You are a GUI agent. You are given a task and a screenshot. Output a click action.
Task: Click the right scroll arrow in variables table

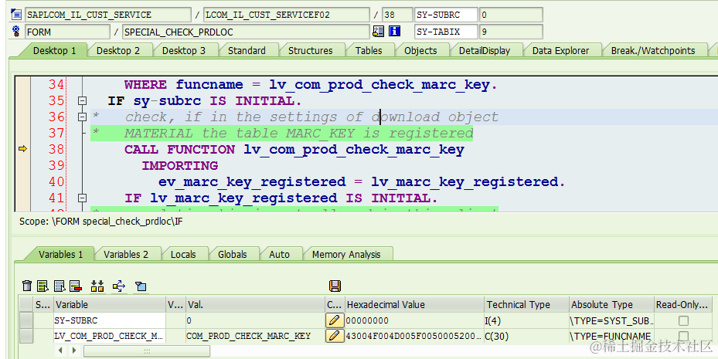click(x=73, y=351)
